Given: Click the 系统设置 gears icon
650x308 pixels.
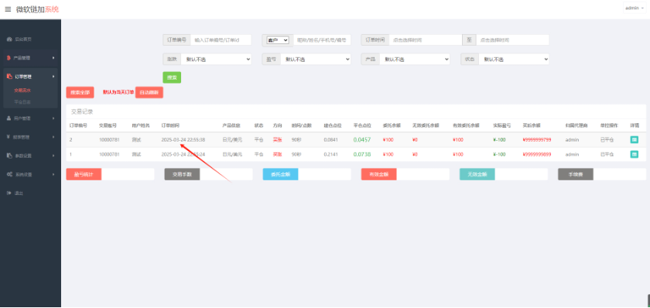Looking at the screenshot, I should [9, 175].
